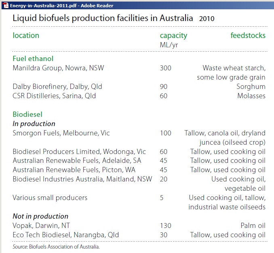
Task: Click the 'Fuel ethanol' section heading
Action: coord(33,59)
